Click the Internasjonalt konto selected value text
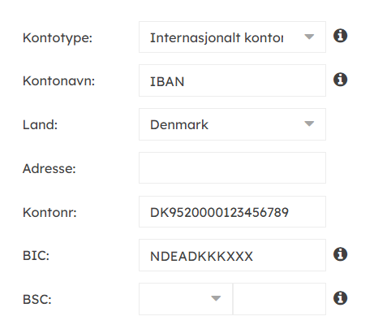The height and width of the screenshot is (325, 374). 217,37
